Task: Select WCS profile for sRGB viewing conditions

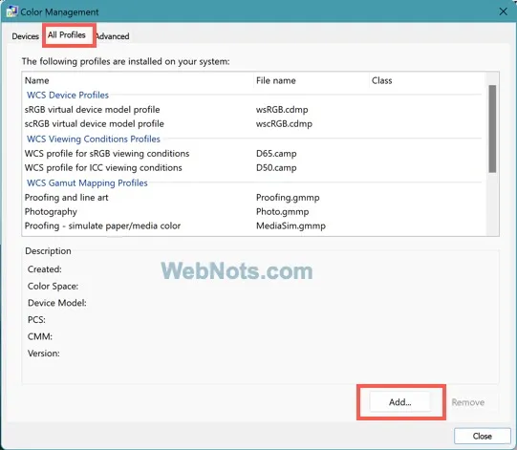Action: click(254, 154)
